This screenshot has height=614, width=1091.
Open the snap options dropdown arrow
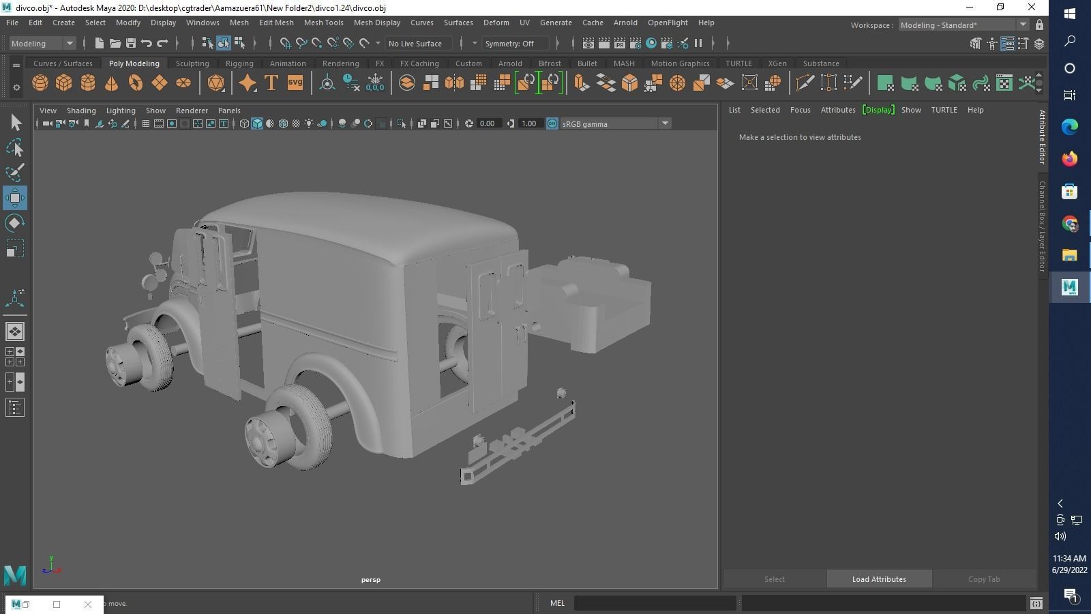(x=378, y=44)
